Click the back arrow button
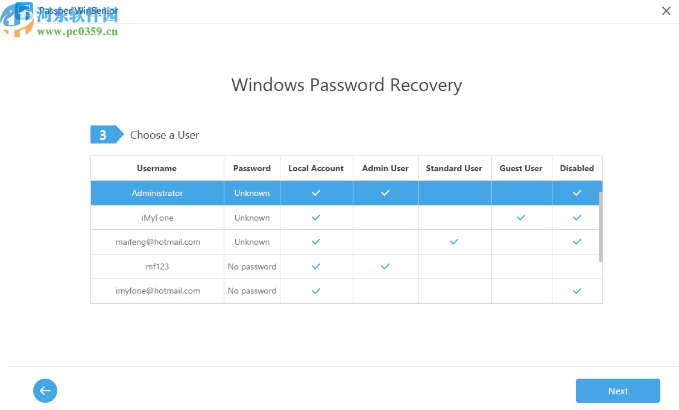The width and height of the screenshot is (679, 410). tap(45, 391)
